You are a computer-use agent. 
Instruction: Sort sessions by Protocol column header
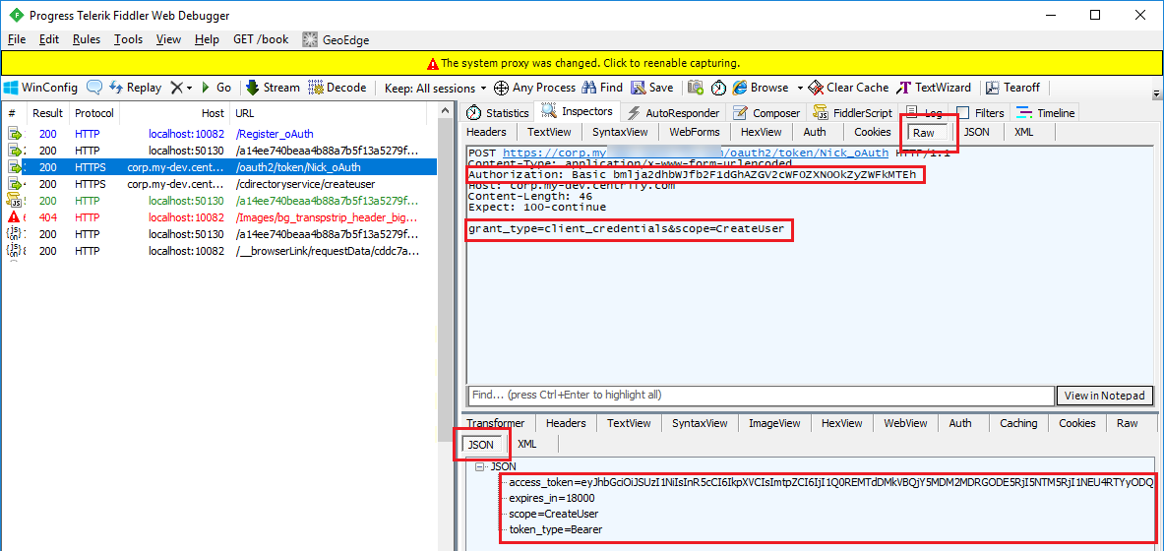click(x=94, y=113)
